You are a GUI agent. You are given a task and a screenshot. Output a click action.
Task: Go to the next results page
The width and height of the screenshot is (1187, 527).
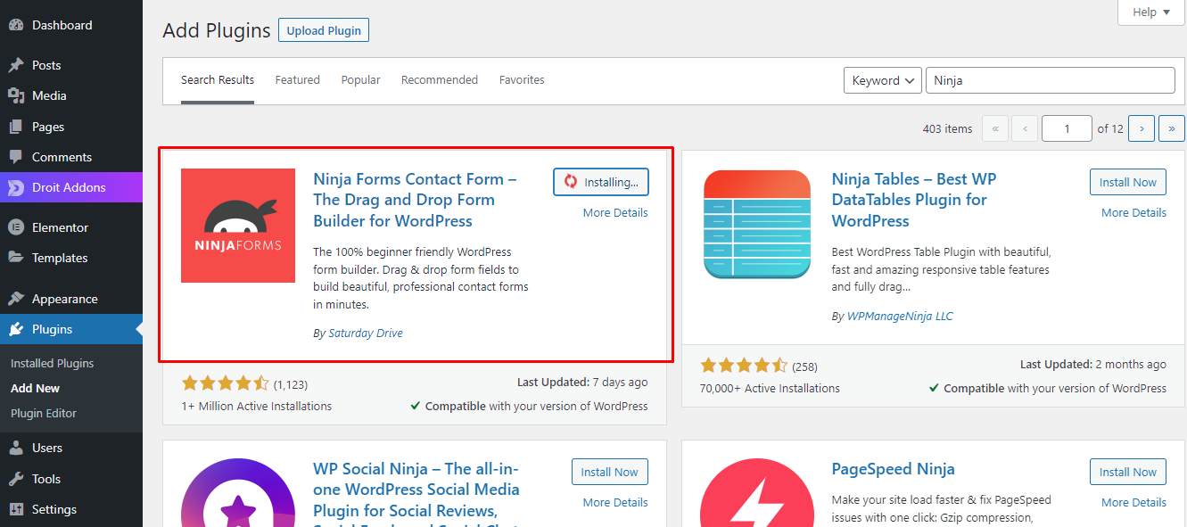pyautogui.click(x=1142, y=128)
